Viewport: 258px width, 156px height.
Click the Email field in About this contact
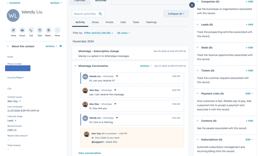[10, 57]
